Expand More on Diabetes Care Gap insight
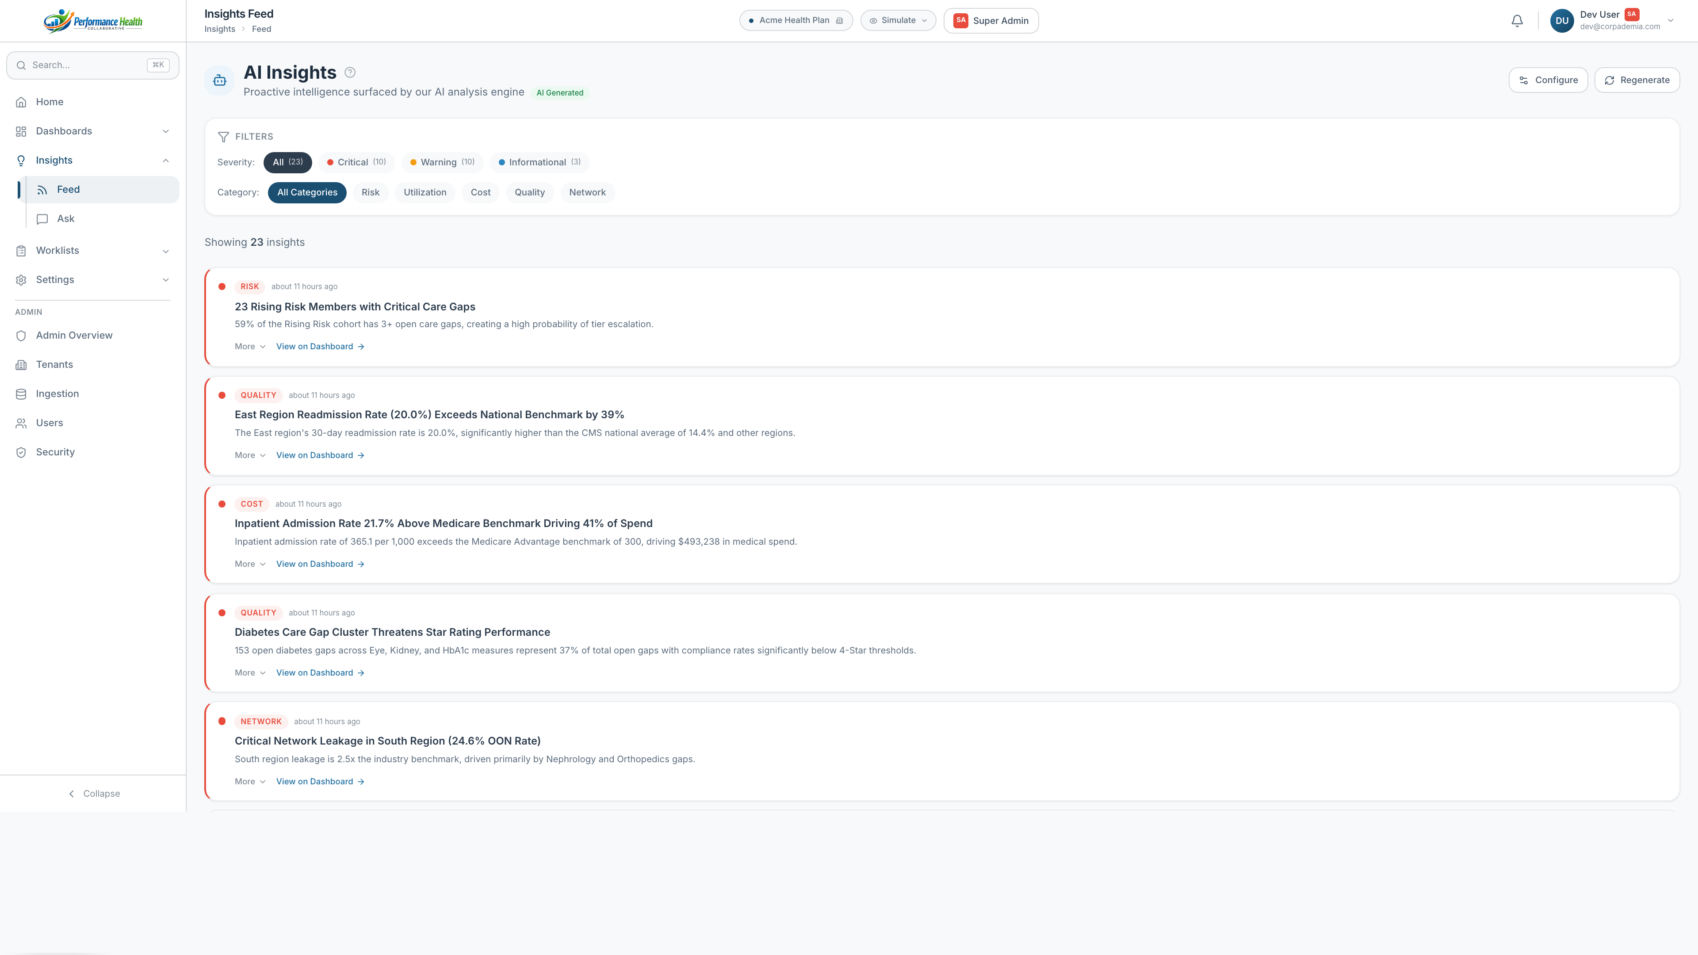Screen dimensions: 1698x955 tap(250, 673)
